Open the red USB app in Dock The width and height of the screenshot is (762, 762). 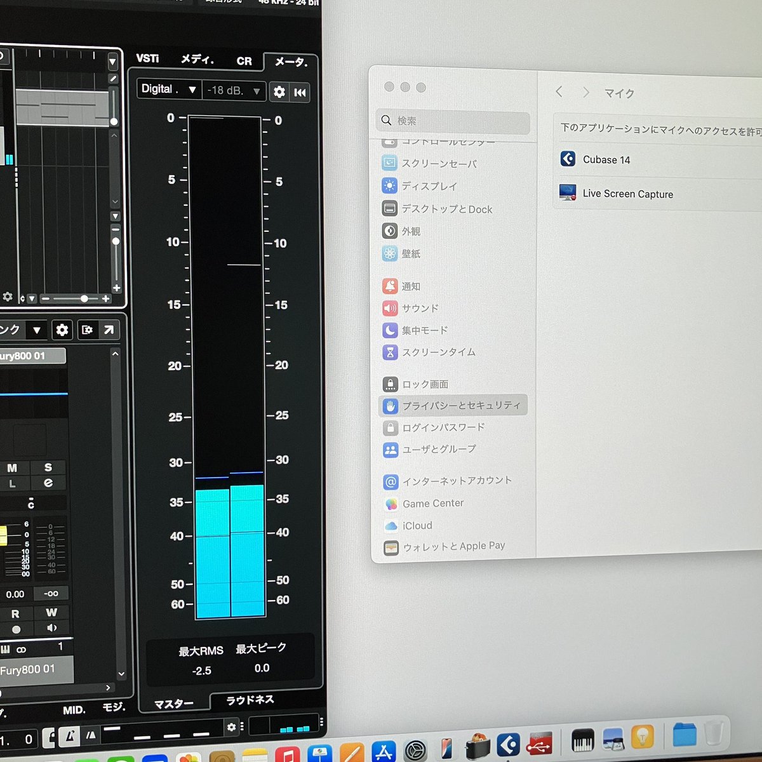point(539,743)
